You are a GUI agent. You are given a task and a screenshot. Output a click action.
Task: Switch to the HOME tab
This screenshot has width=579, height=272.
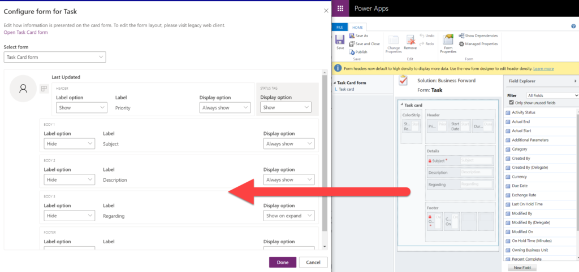(357, 27)
